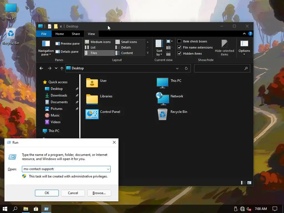Screen dimensions: 284x213
Task: Select the Control Panel tile
Action: point(103,114)
